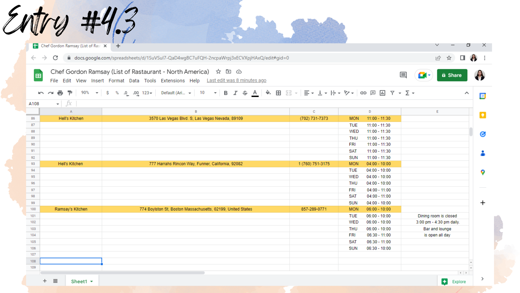Choose text color

255,93
